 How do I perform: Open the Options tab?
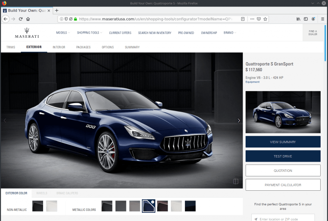[x=108, y=47]
